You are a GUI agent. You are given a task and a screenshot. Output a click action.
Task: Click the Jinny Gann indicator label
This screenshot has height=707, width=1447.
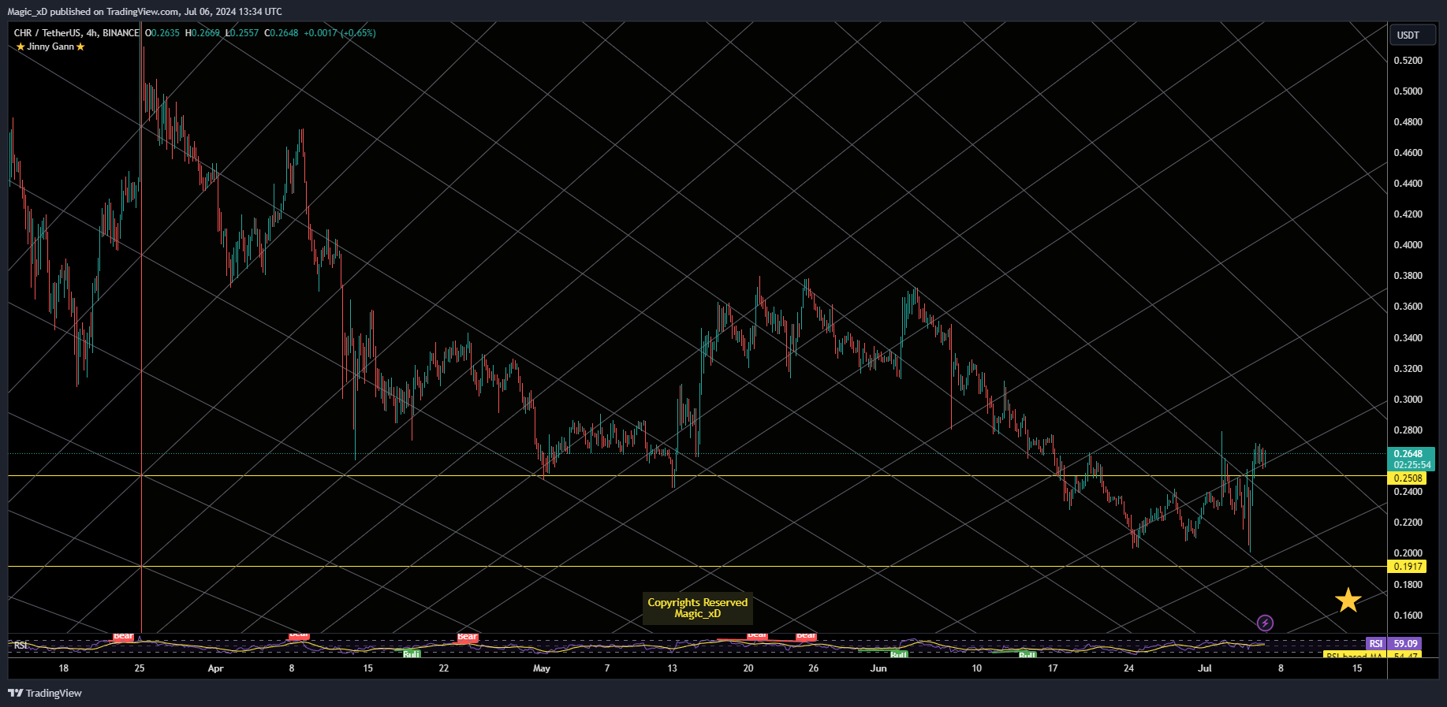(x=50, y=47)
